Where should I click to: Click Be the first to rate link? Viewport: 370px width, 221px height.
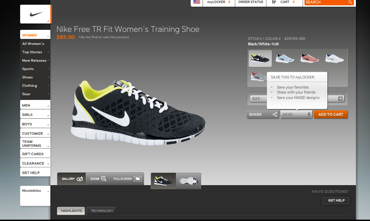tap(105, 37)
